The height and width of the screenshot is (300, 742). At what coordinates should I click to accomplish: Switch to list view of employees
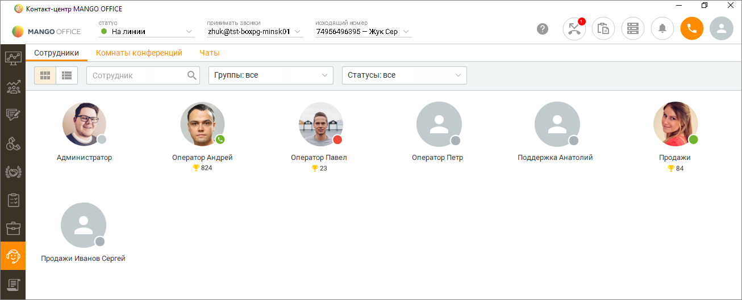pos(66,75)
